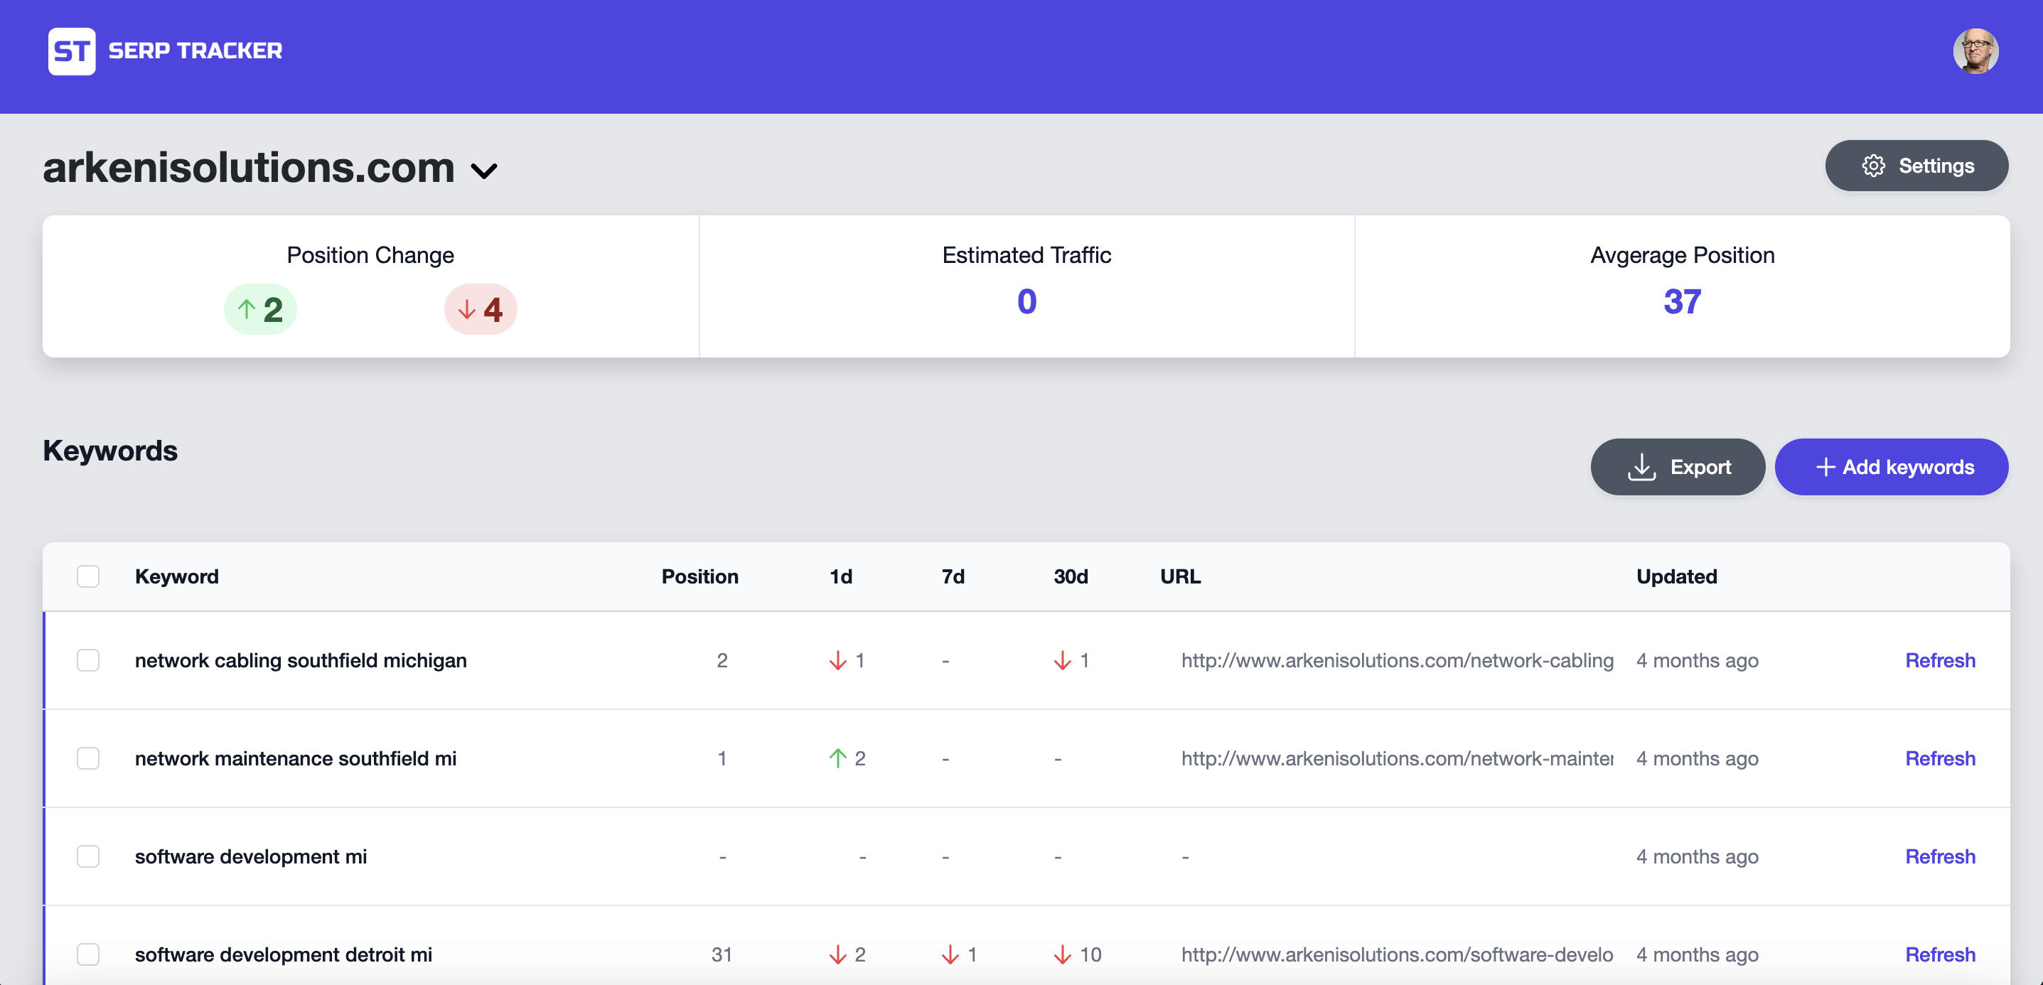Click the 30d down arrow for software development detroit

pyautogui.click(x=1062, y=955)
